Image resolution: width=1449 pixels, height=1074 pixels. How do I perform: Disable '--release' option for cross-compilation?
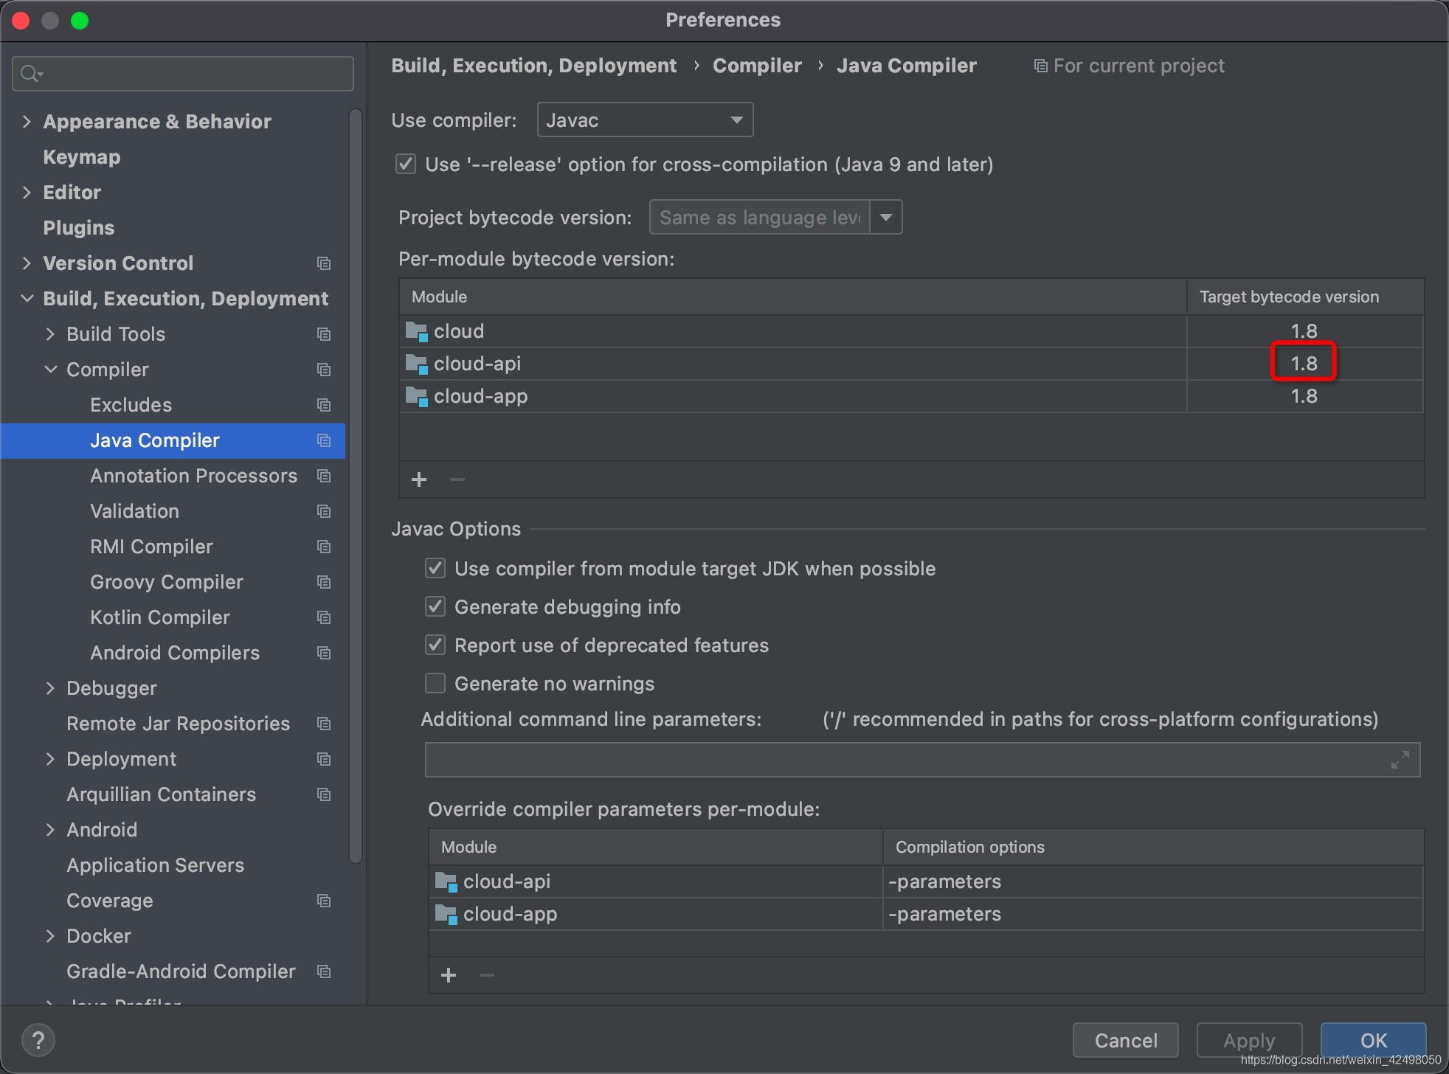(x=406, y=164)
